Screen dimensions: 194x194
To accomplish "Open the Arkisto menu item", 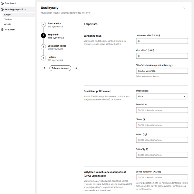I will 8,24.
